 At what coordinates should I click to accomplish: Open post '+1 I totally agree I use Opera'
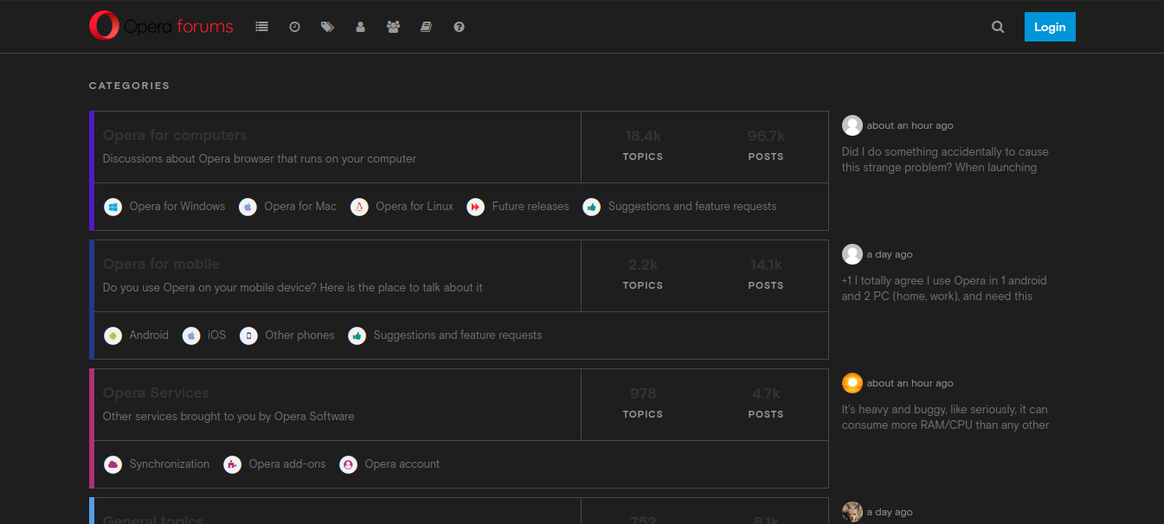click(944, 289)
